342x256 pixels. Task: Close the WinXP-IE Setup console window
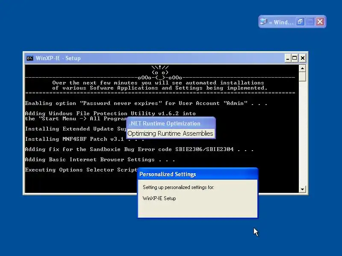(303, 58)
